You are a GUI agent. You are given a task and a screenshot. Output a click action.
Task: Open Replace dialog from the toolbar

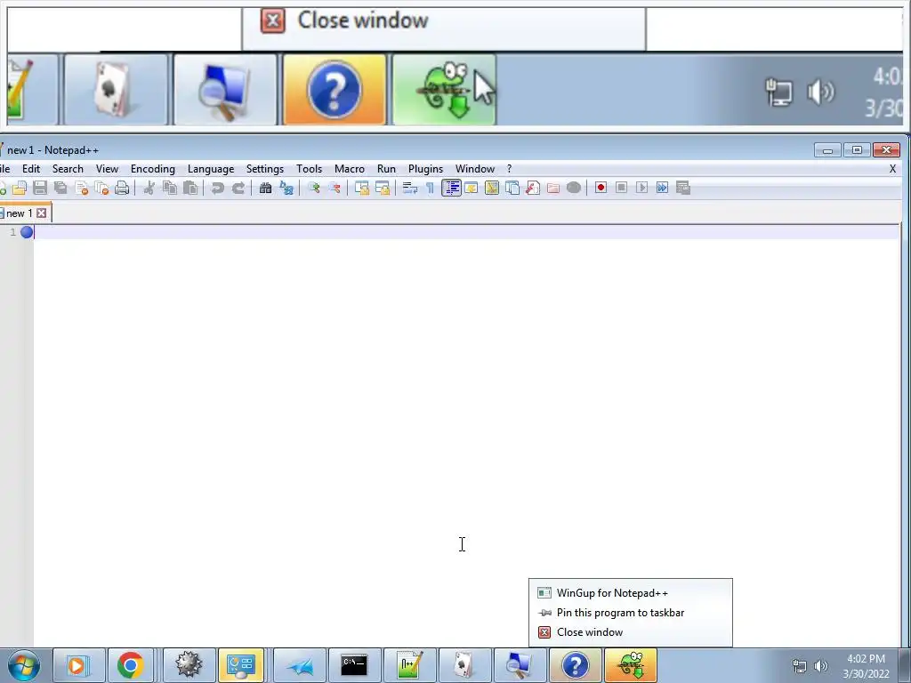[x=286, y=188]
